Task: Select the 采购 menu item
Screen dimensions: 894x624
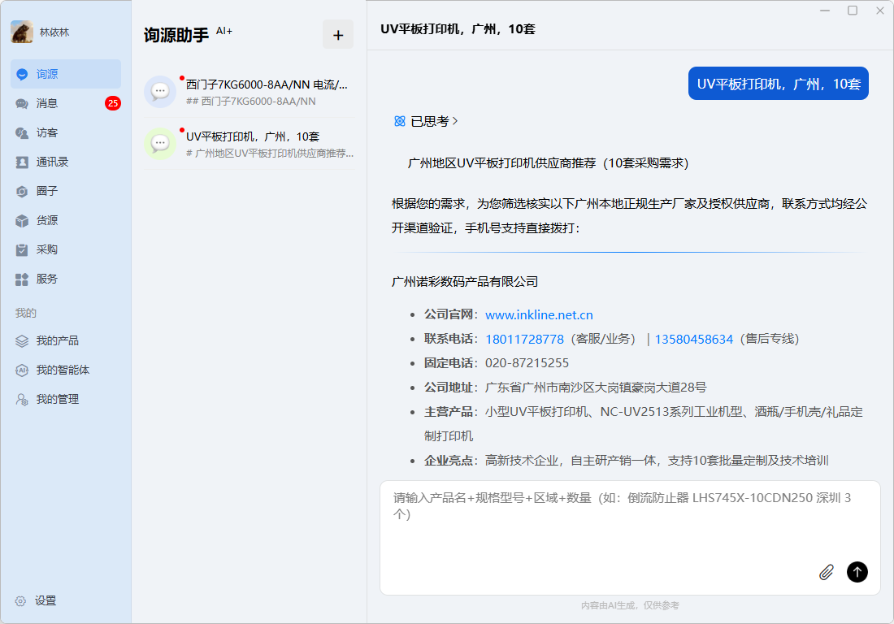Action: pyautogui.click(x=66, y=249)
